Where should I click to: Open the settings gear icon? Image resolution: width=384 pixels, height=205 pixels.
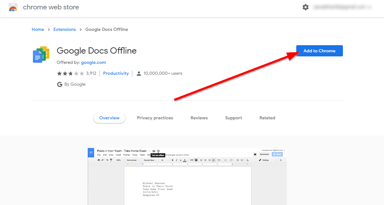tap(306, 7)
